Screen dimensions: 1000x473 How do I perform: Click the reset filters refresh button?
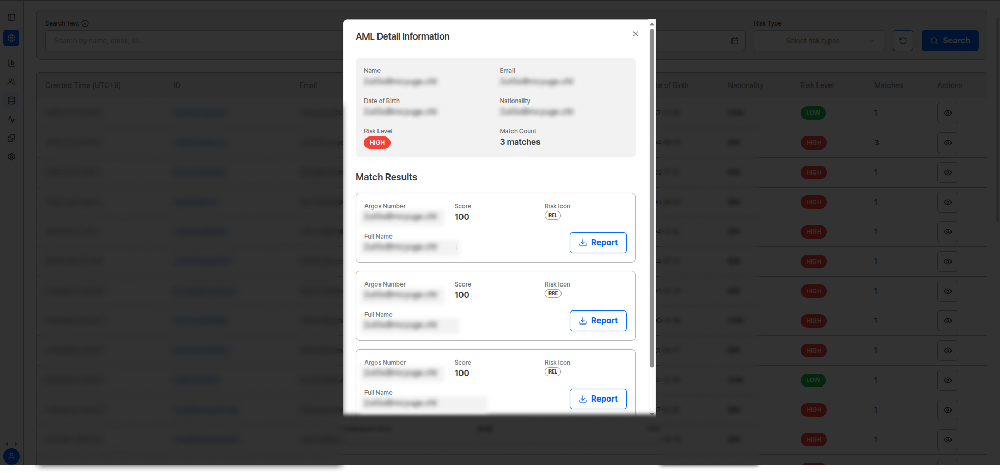pos(903,41)
